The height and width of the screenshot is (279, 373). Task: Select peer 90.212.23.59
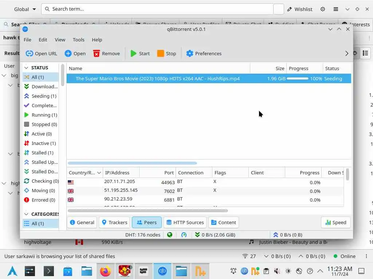click(205, 200)
